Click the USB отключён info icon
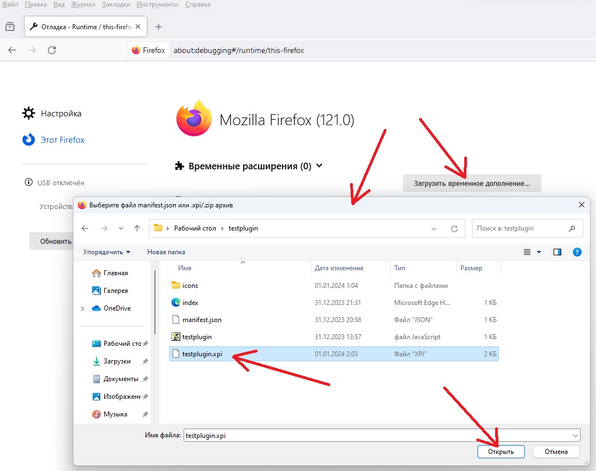The height and width of the screenshot is (471, 596). pyautogui.click(x=29, y=183)
